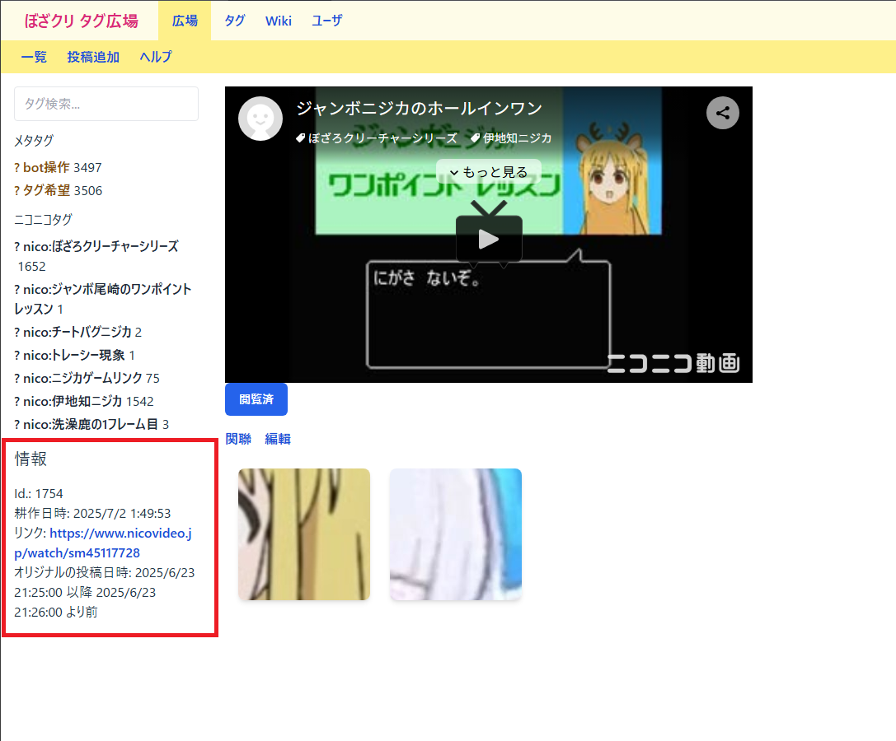This screenshot has height=741, width=896.
Task: Open the ヘルプ submenu item
Action: pos(156,57)
